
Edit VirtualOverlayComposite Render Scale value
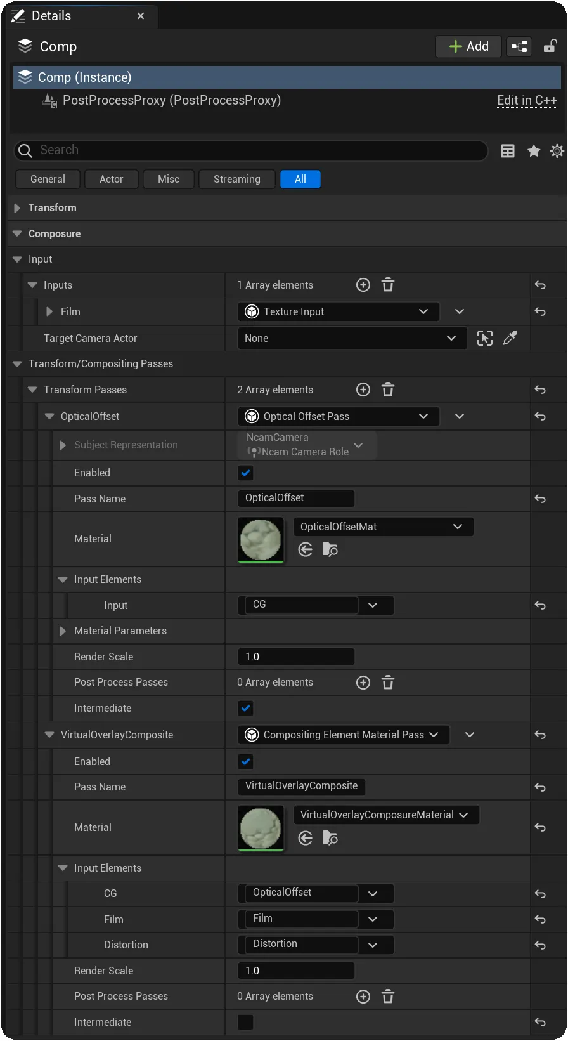point(296,971)
